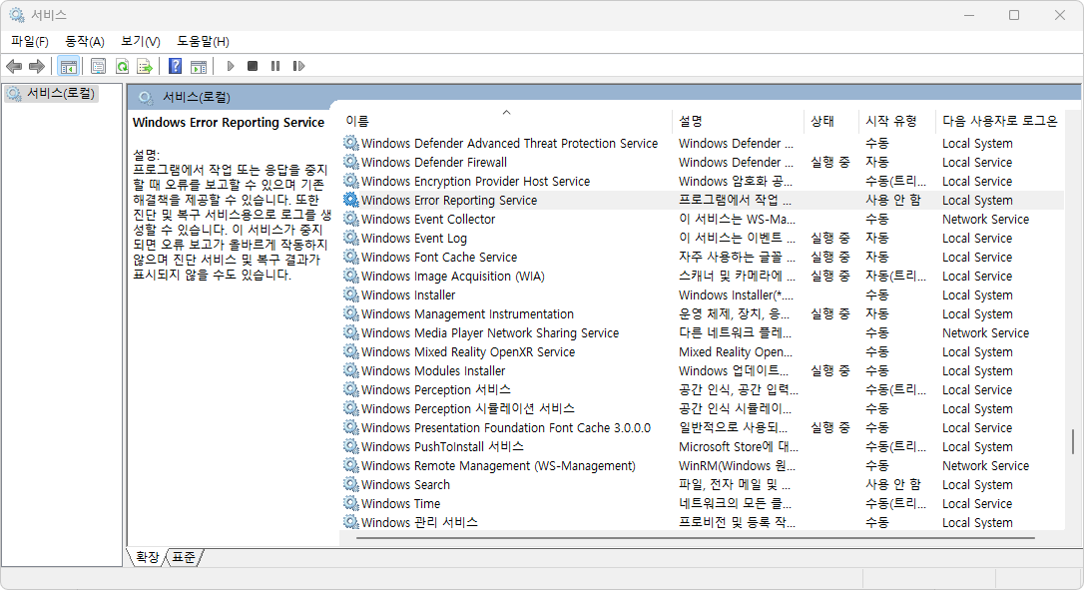Viewport: 1084px width, 590px height.
Task: Click the Stop Service square icon
Action: 253,67
